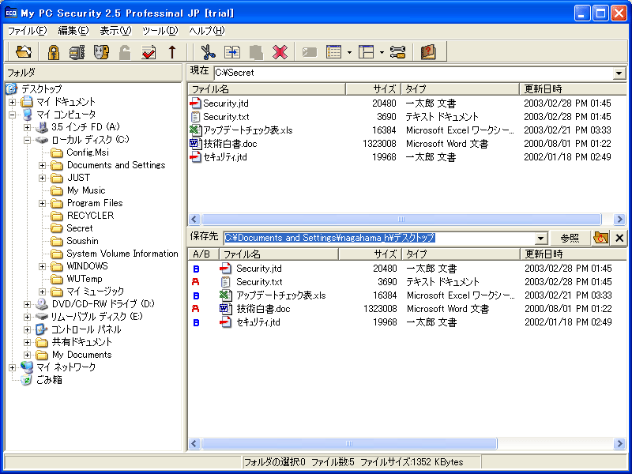Click the folder refresh icon beside 参照
The height and width of the screenshot is (474, 632).
[x=600, y=238]
